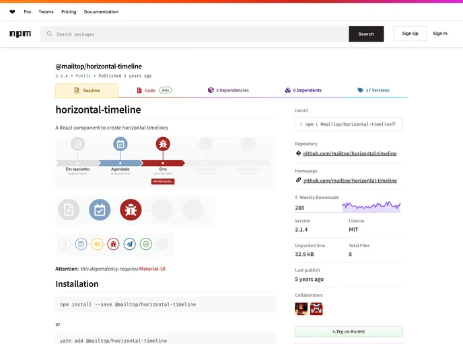Click the horizontal-timeline readme heading

point(98,110)
